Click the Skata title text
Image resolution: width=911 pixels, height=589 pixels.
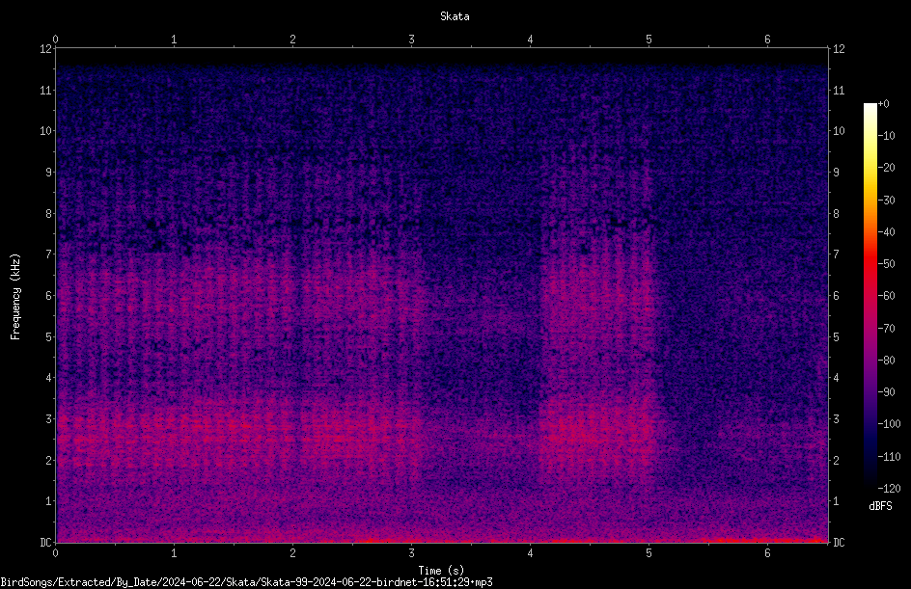(455, 16)
